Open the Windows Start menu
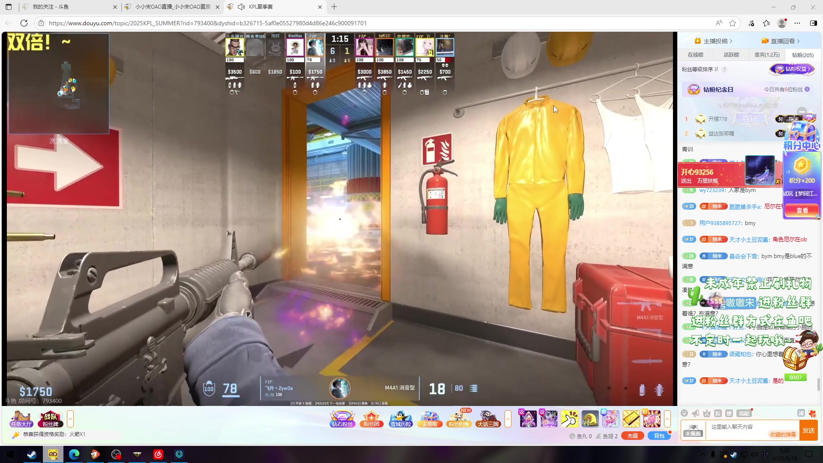 pyautogui.click(x=10, y=454)
